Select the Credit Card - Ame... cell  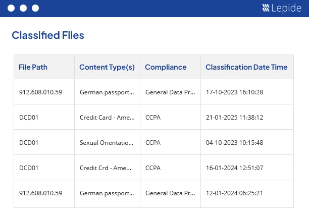107,118
